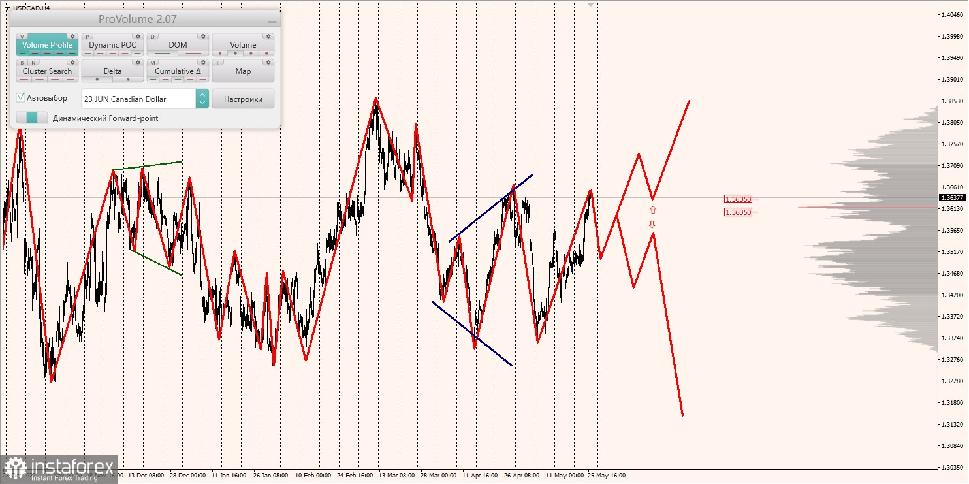This screenshot has height=484, width=969.
Task: Switch the Динамический Forward-point toggle
Action: click(32, 118)
